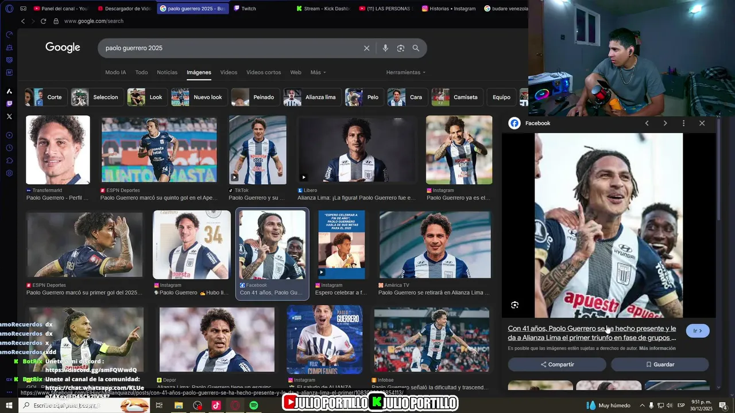
Task: Open settings gear icon in Opera sidebar
Action: [9, 173]
